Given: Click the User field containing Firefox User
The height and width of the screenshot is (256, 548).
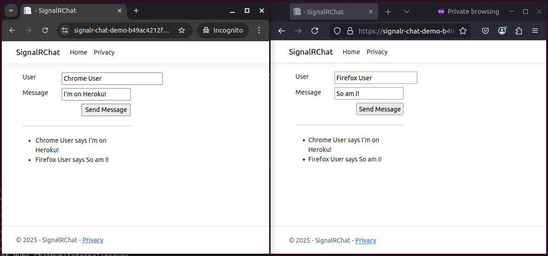Looking at the screenshot, I should tap(376, 78).
